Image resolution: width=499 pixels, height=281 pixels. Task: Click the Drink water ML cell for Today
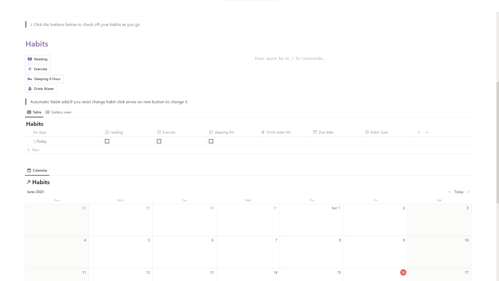click(284, 141)
